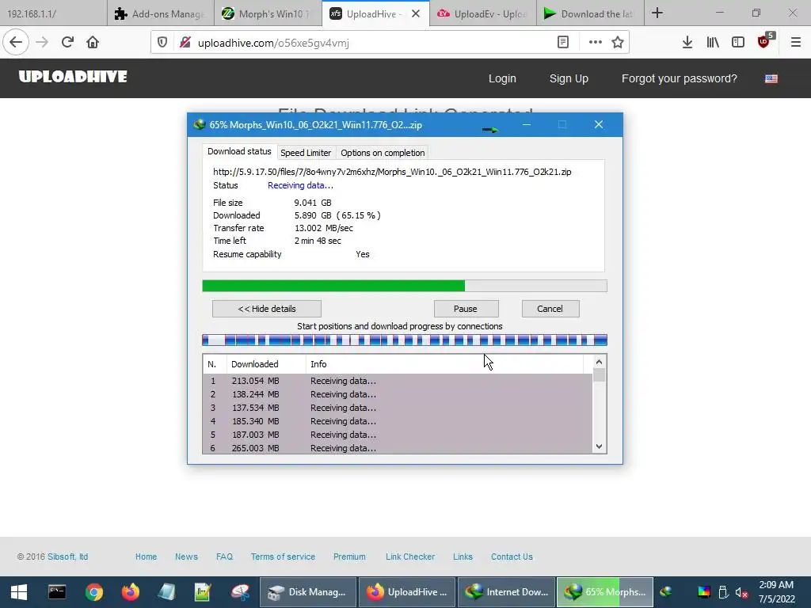The height and width of the screenshot is (608, 811).
Task: Open the Contact Us footer link
Action: (x=512, y=557)
